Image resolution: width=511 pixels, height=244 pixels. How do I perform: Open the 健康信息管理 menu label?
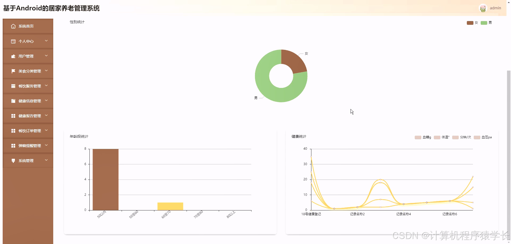pos(30,101)
